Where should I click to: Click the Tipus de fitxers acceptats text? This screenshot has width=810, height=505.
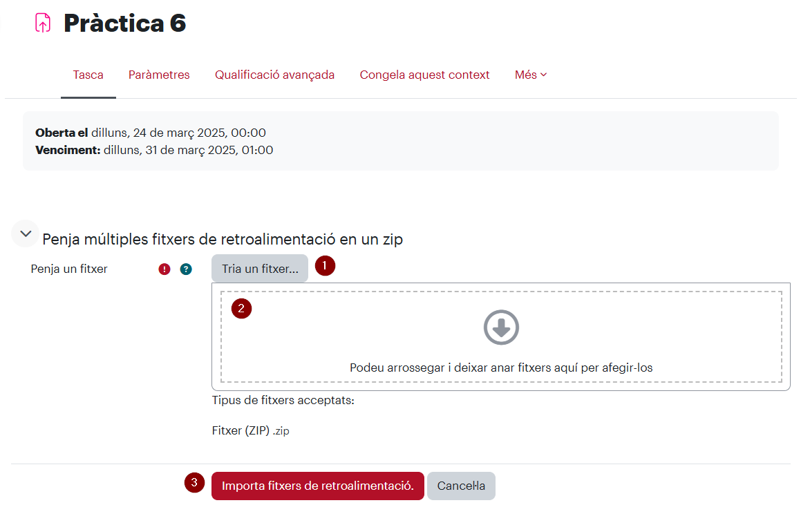(x=283, y=400)
